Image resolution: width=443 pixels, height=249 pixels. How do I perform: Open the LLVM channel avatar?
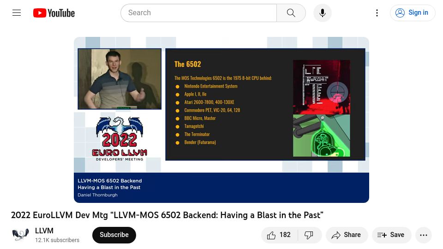[x=20, y=235]
